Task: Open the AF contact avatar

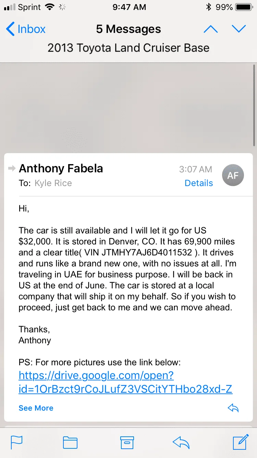Action: [233, 175]
